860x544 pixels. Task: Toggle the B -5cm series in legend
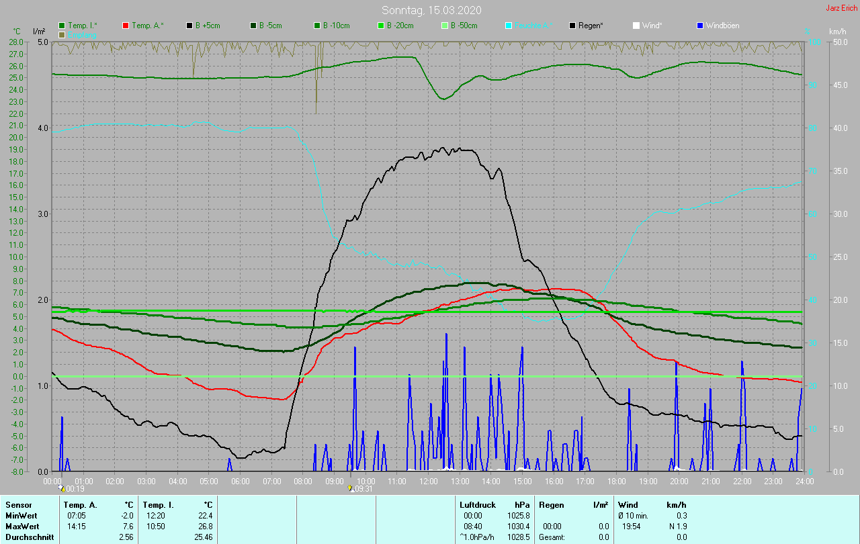(x=254, y=26)
